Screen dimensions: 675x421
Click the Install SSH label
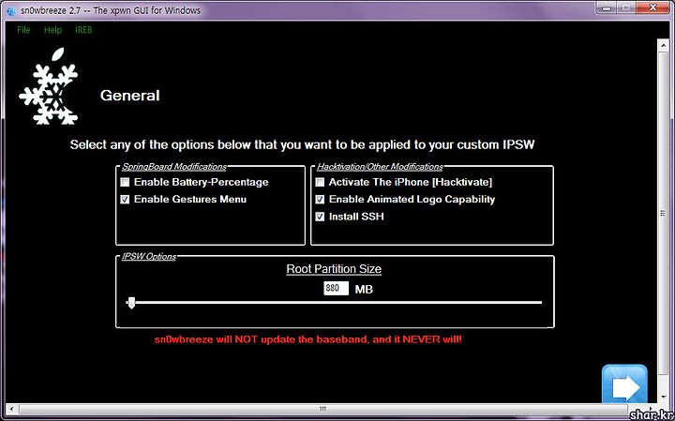click(356, 217)
